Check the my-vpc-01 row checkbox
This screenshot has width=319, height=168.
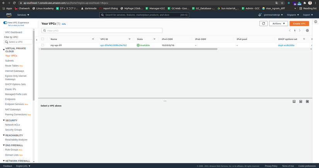[43, 45]
